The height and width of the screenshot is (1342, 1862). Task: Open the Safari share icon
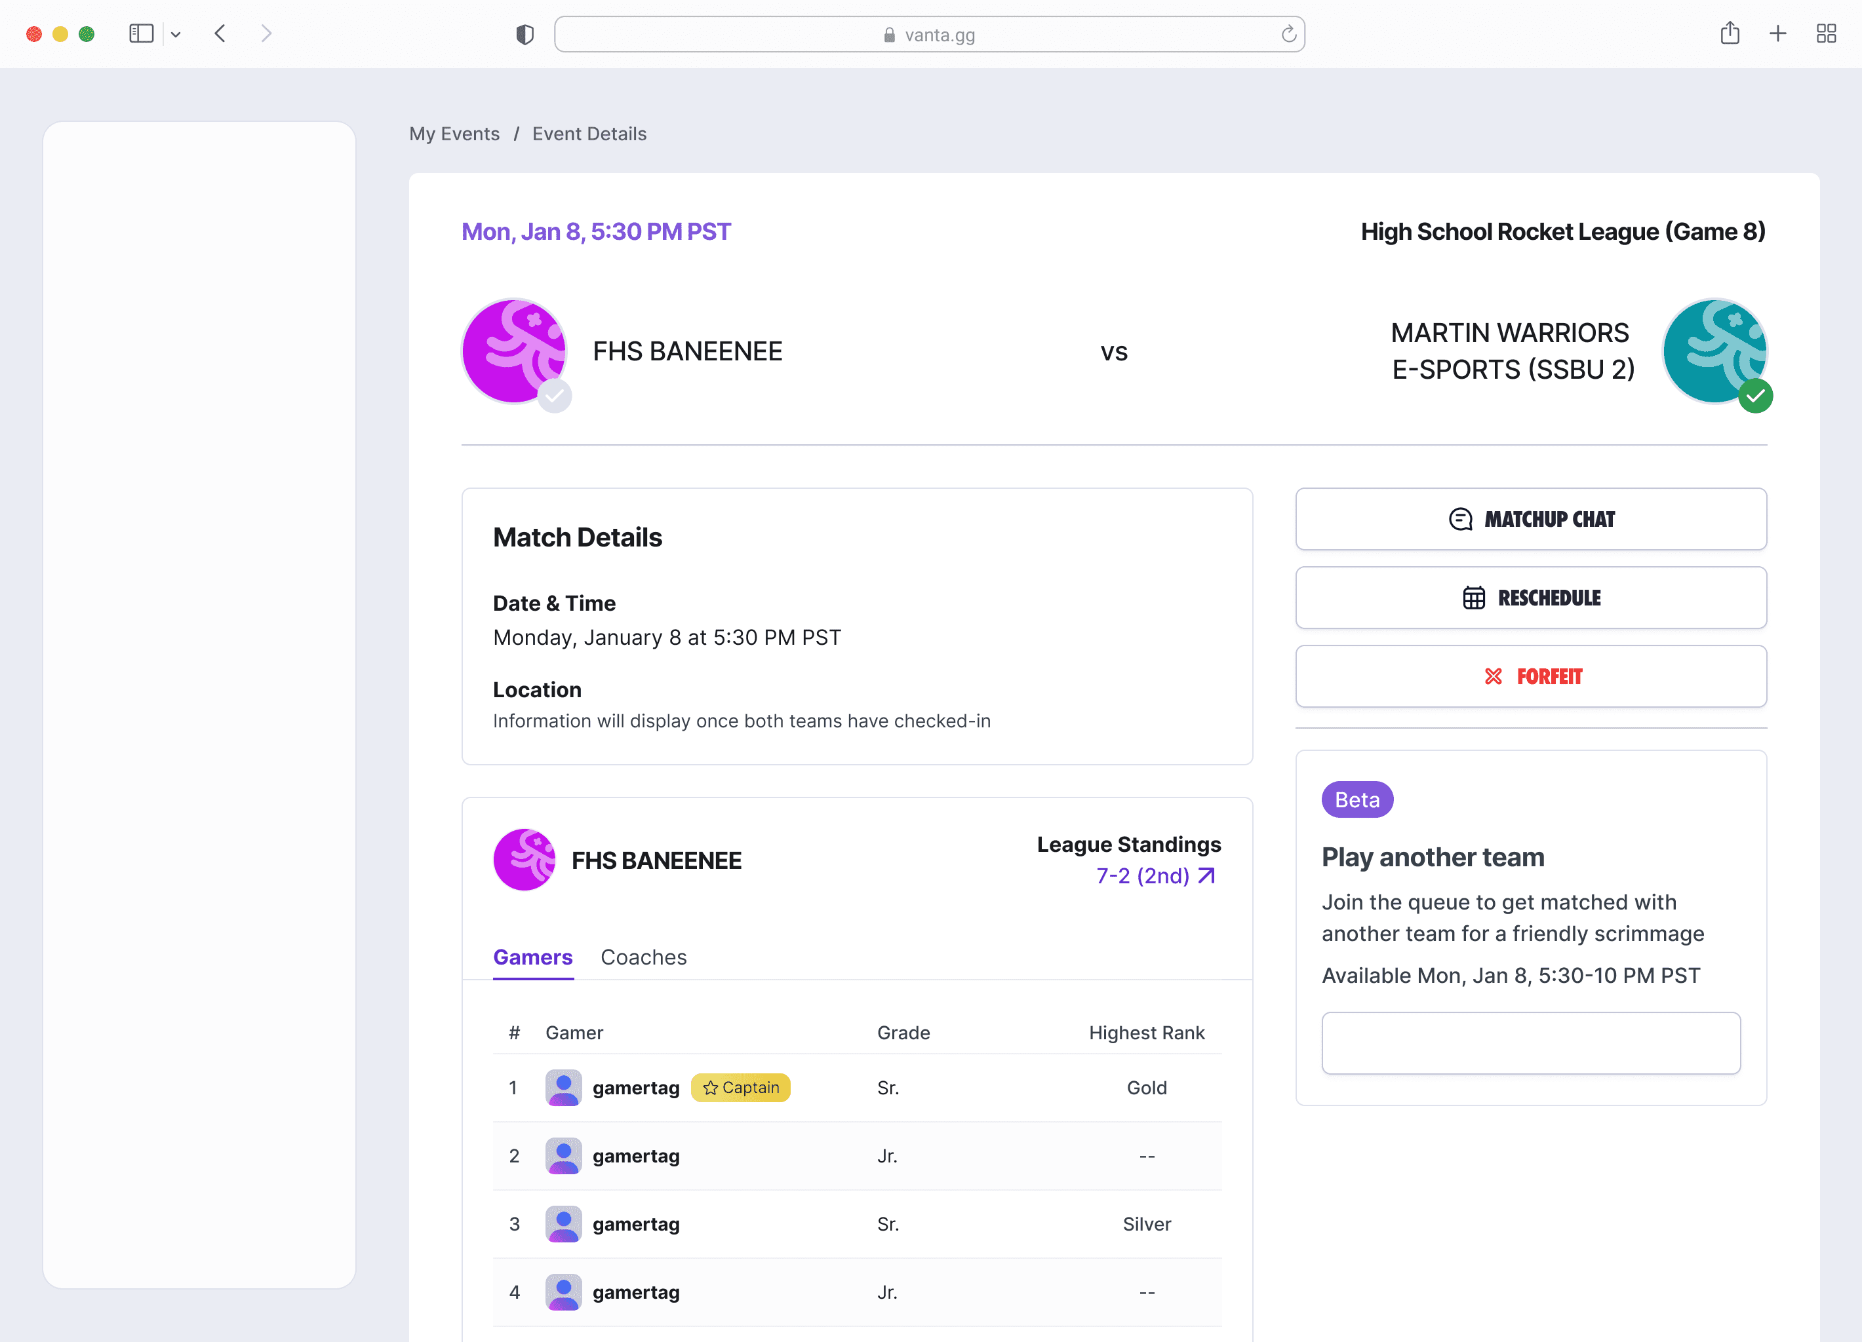1730,33
